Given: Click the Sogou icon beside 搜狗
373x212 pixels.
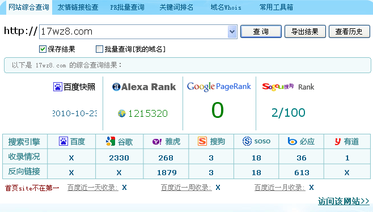Looking at the screenshot, I should (202, 141).
